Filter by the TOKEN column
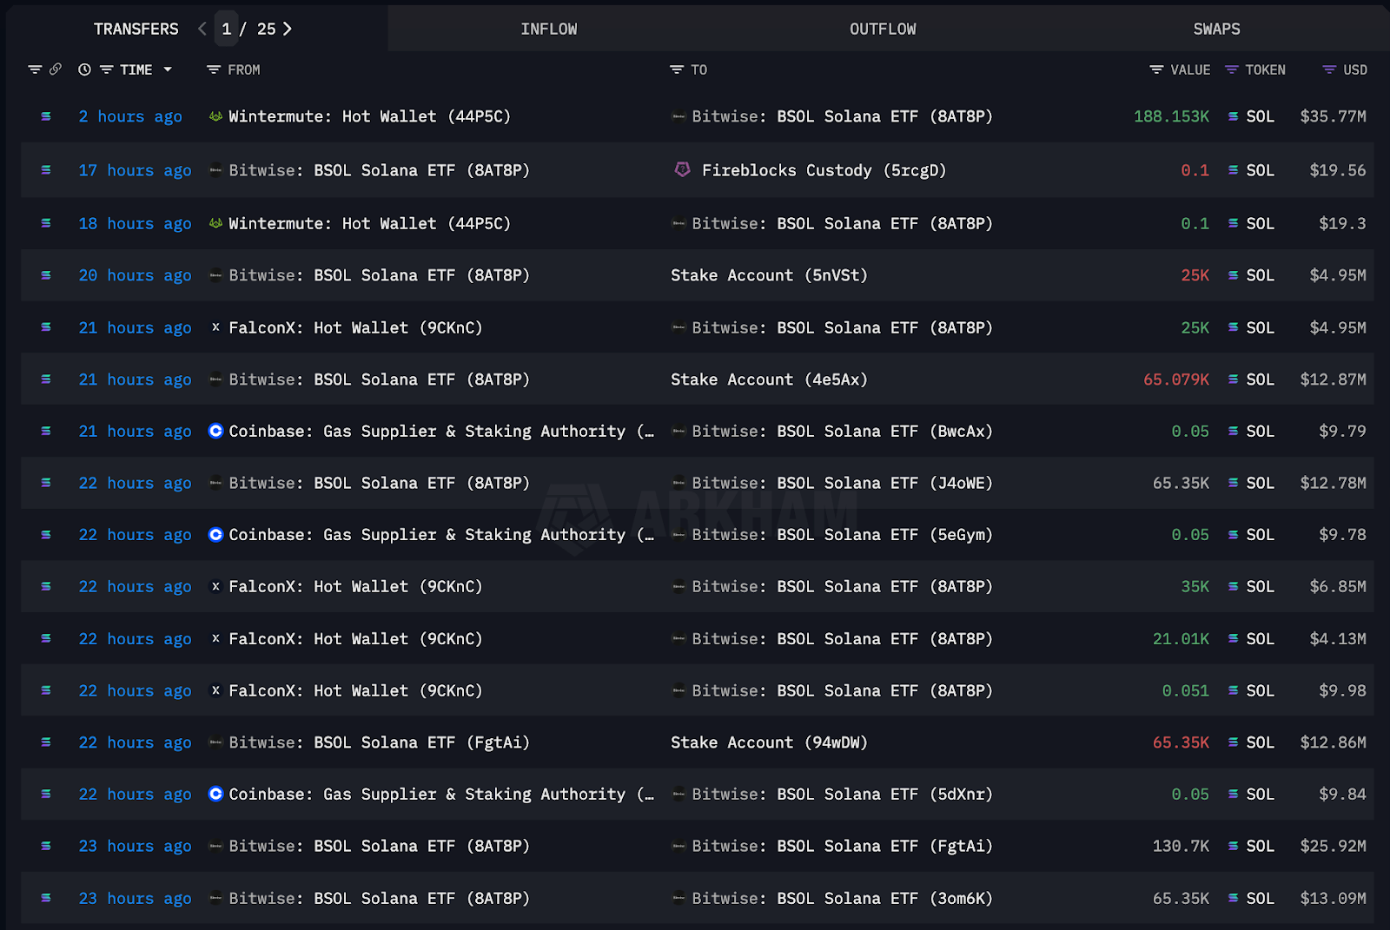The height and width of the screenshot is (930, 1390). coord(1232,69)
